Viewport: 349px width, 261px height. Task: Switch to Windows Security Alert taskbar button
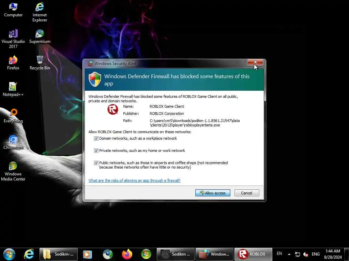[x=215, y=254]
